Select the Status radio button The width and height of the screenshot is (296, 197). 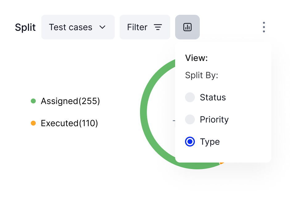click(190, 97)
